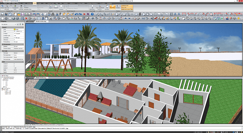
Task: Click the interior axonometric viewport
Action: 134,101
